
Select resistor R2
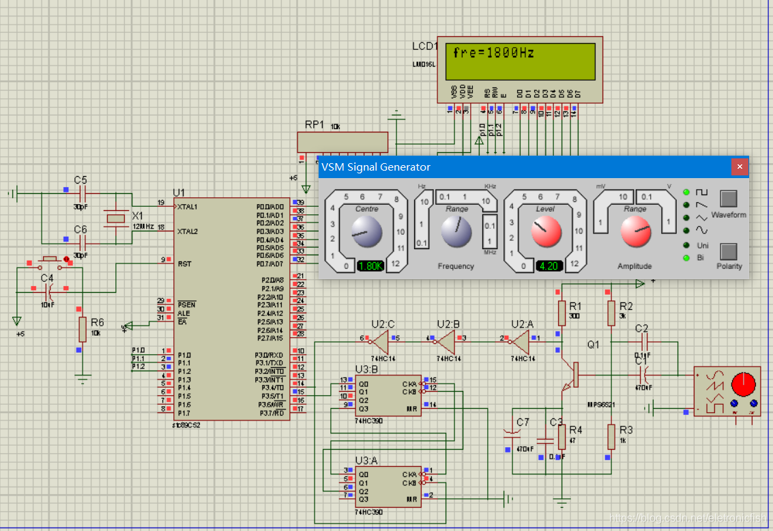click(611, 313)
